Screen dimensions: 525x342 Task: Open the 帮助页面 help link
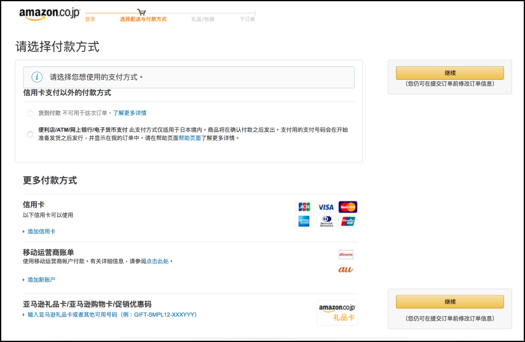click(190, 138)
